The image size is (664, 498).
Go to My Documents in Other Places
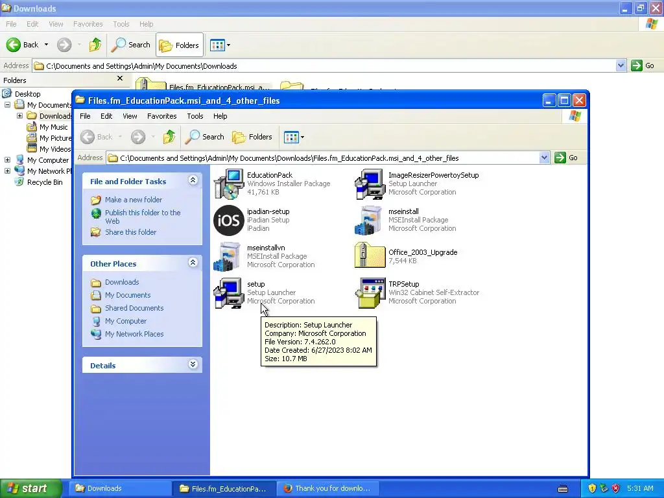(x=128, y=295)
